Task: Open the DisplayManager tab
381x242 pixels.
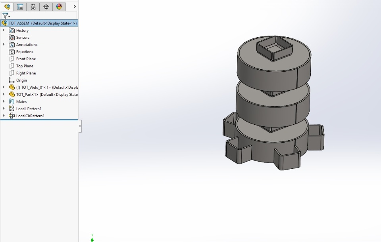Action: [x=59, y=7]
